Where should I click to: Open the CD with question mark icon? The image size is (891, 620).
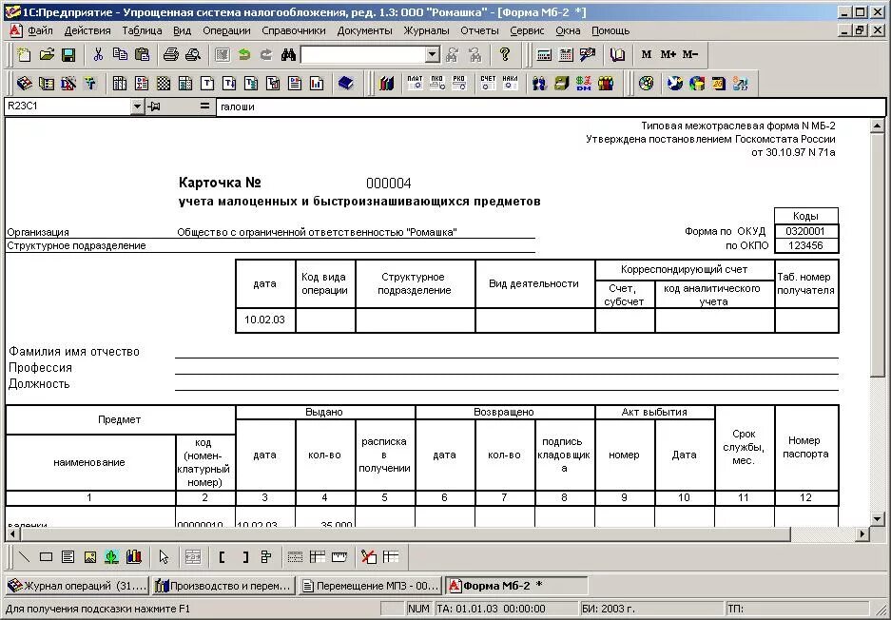coord(646,84)
